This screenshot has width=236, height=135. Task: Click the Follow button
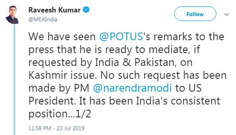tap(195, 14)
